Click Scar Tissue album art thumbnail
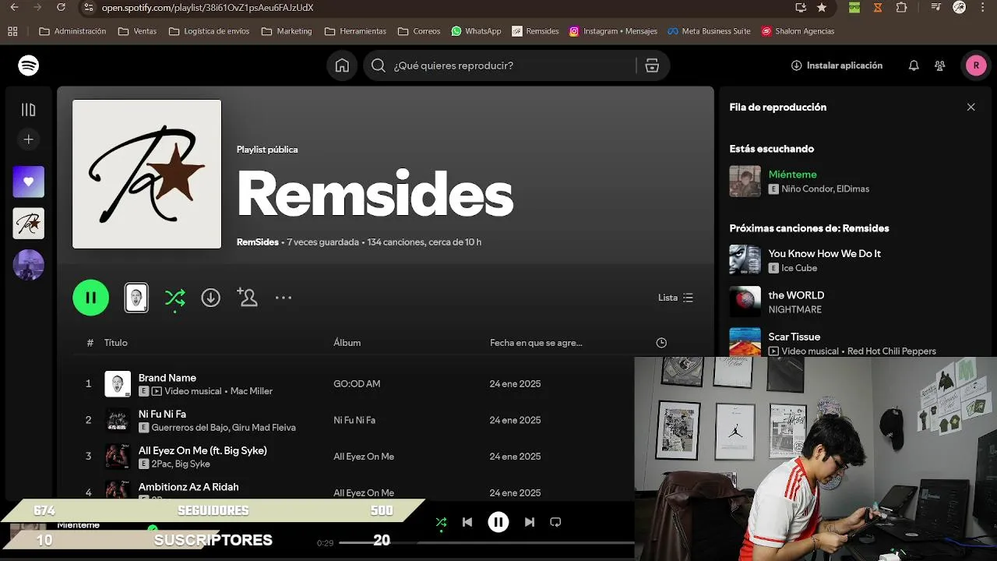The width and height of the screenshot is (997, 561). point(745,342)
